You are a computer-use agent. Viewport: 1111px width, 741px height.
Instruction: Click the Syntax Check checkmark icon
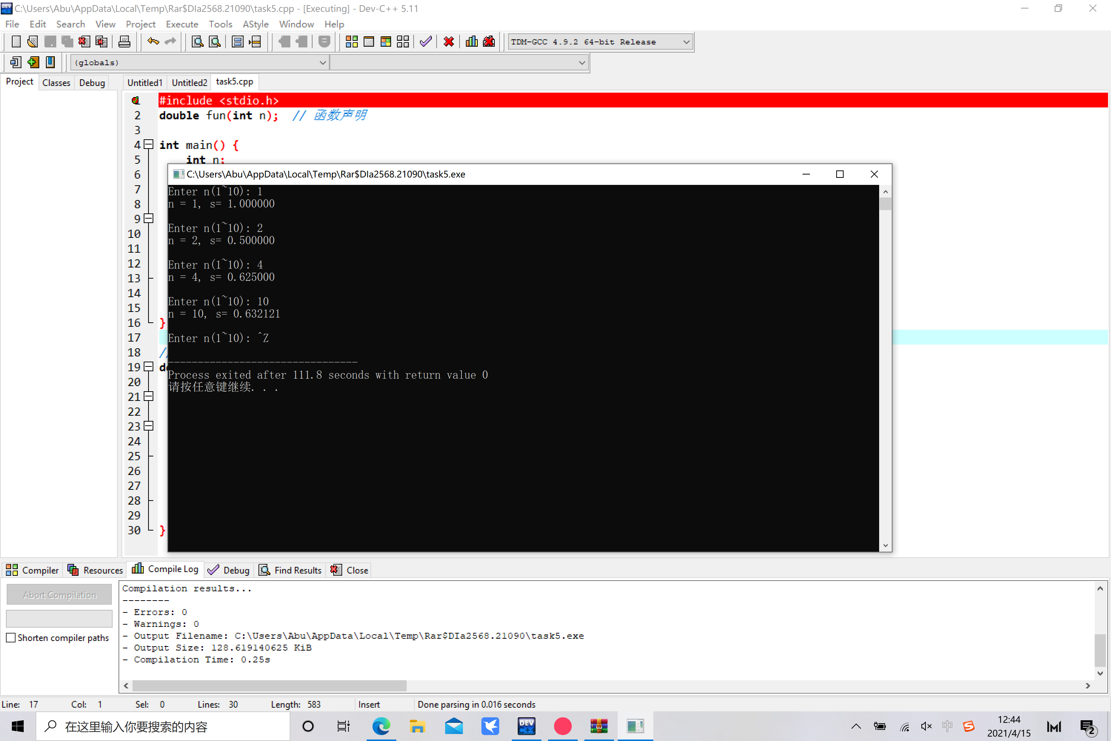point(426,41)
